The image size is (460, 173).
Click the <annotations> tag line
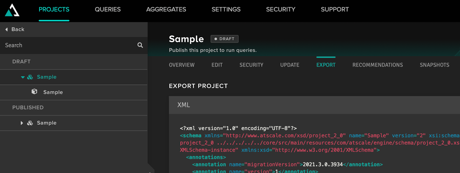206,157
